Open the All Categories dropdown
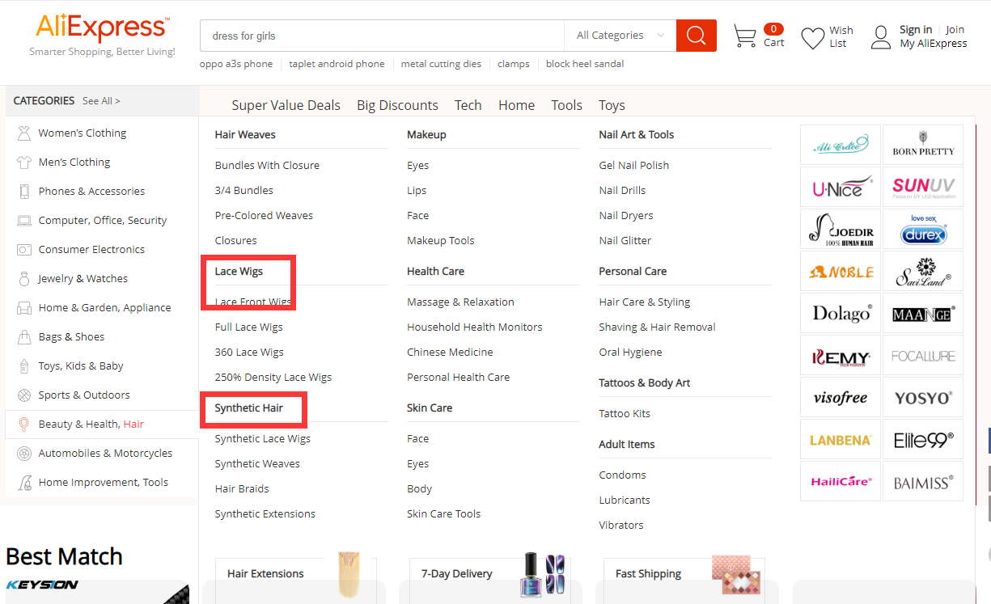 pos(619,36)
